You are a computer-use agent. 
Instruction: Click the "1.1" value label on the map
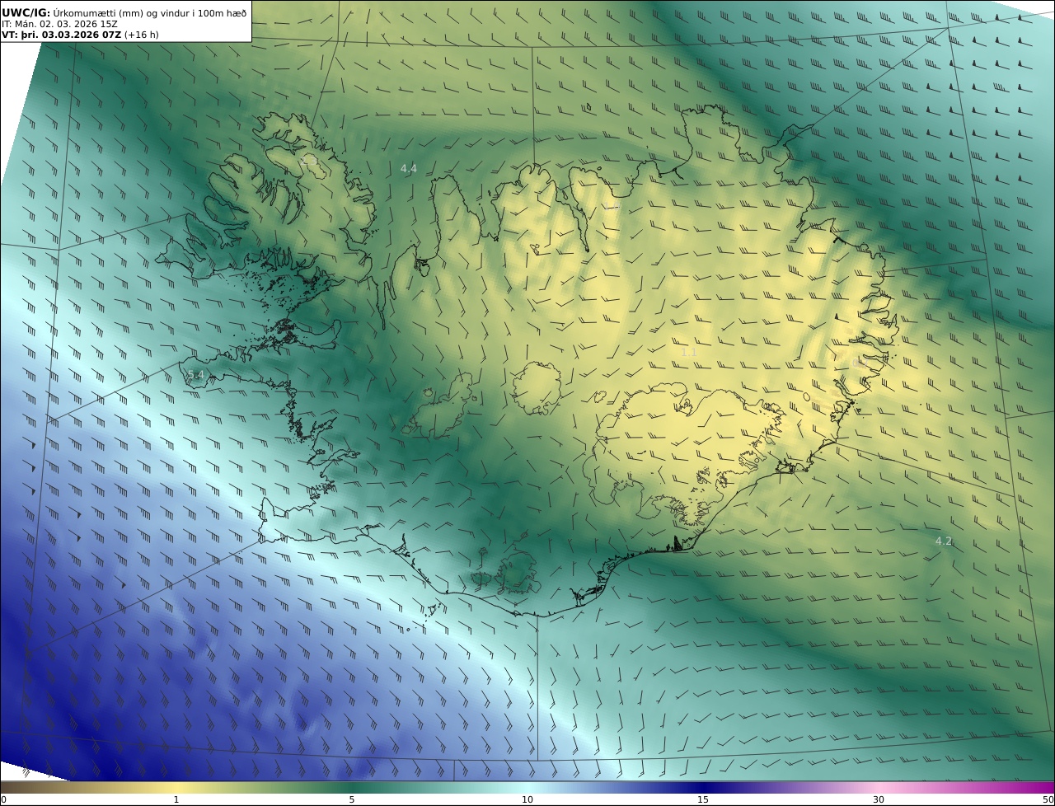click(688, 352)
